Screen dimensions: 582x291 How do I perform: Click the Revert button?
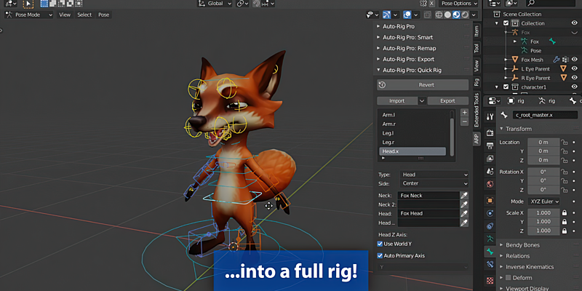click(x=423, y=84)
